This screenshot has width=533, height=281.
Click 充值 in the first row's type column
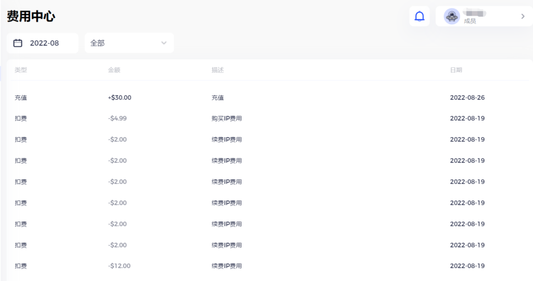[21, 97]
